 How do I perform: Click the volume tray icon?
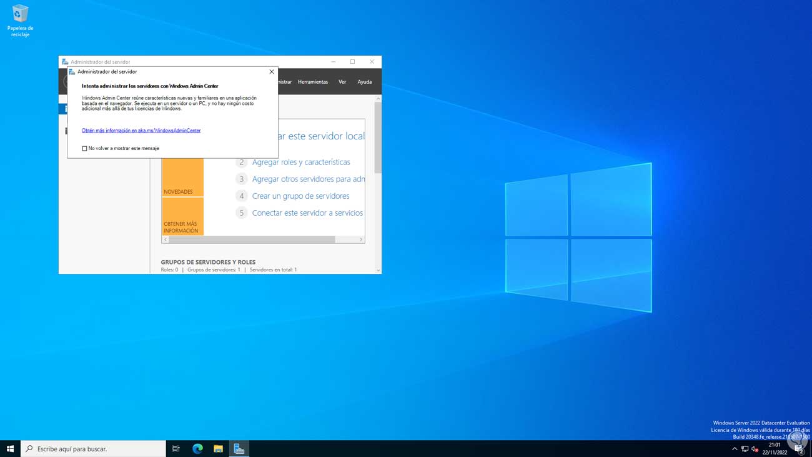pyautogui.click(x=755, y=449)
